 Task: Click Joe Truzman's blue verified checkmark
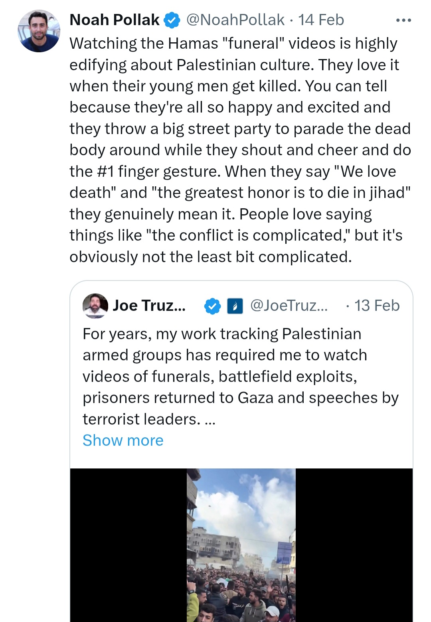click(x=212, y=306)
